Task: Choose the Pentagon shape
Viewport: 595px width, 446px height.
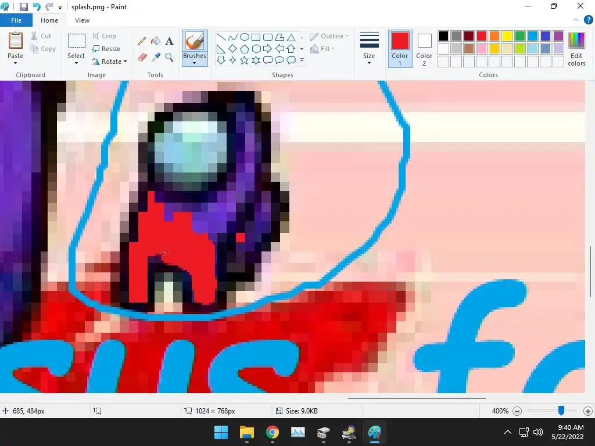Action: 245,49
